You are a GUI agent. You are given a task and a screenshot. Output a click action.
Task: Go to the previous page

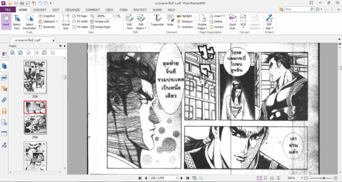[x=146, y=178]
